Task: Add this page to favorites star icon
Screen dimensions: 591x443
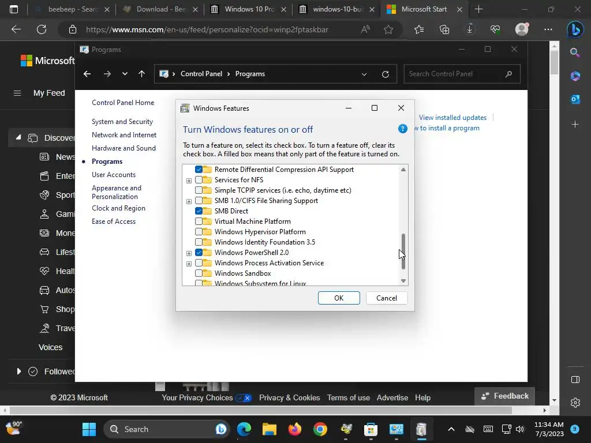Action: [388, 29]
